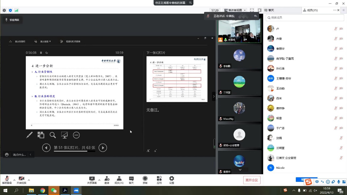347x195 pixels.
Task: Expand the speaker view dropdown
Action: (235, 10)
